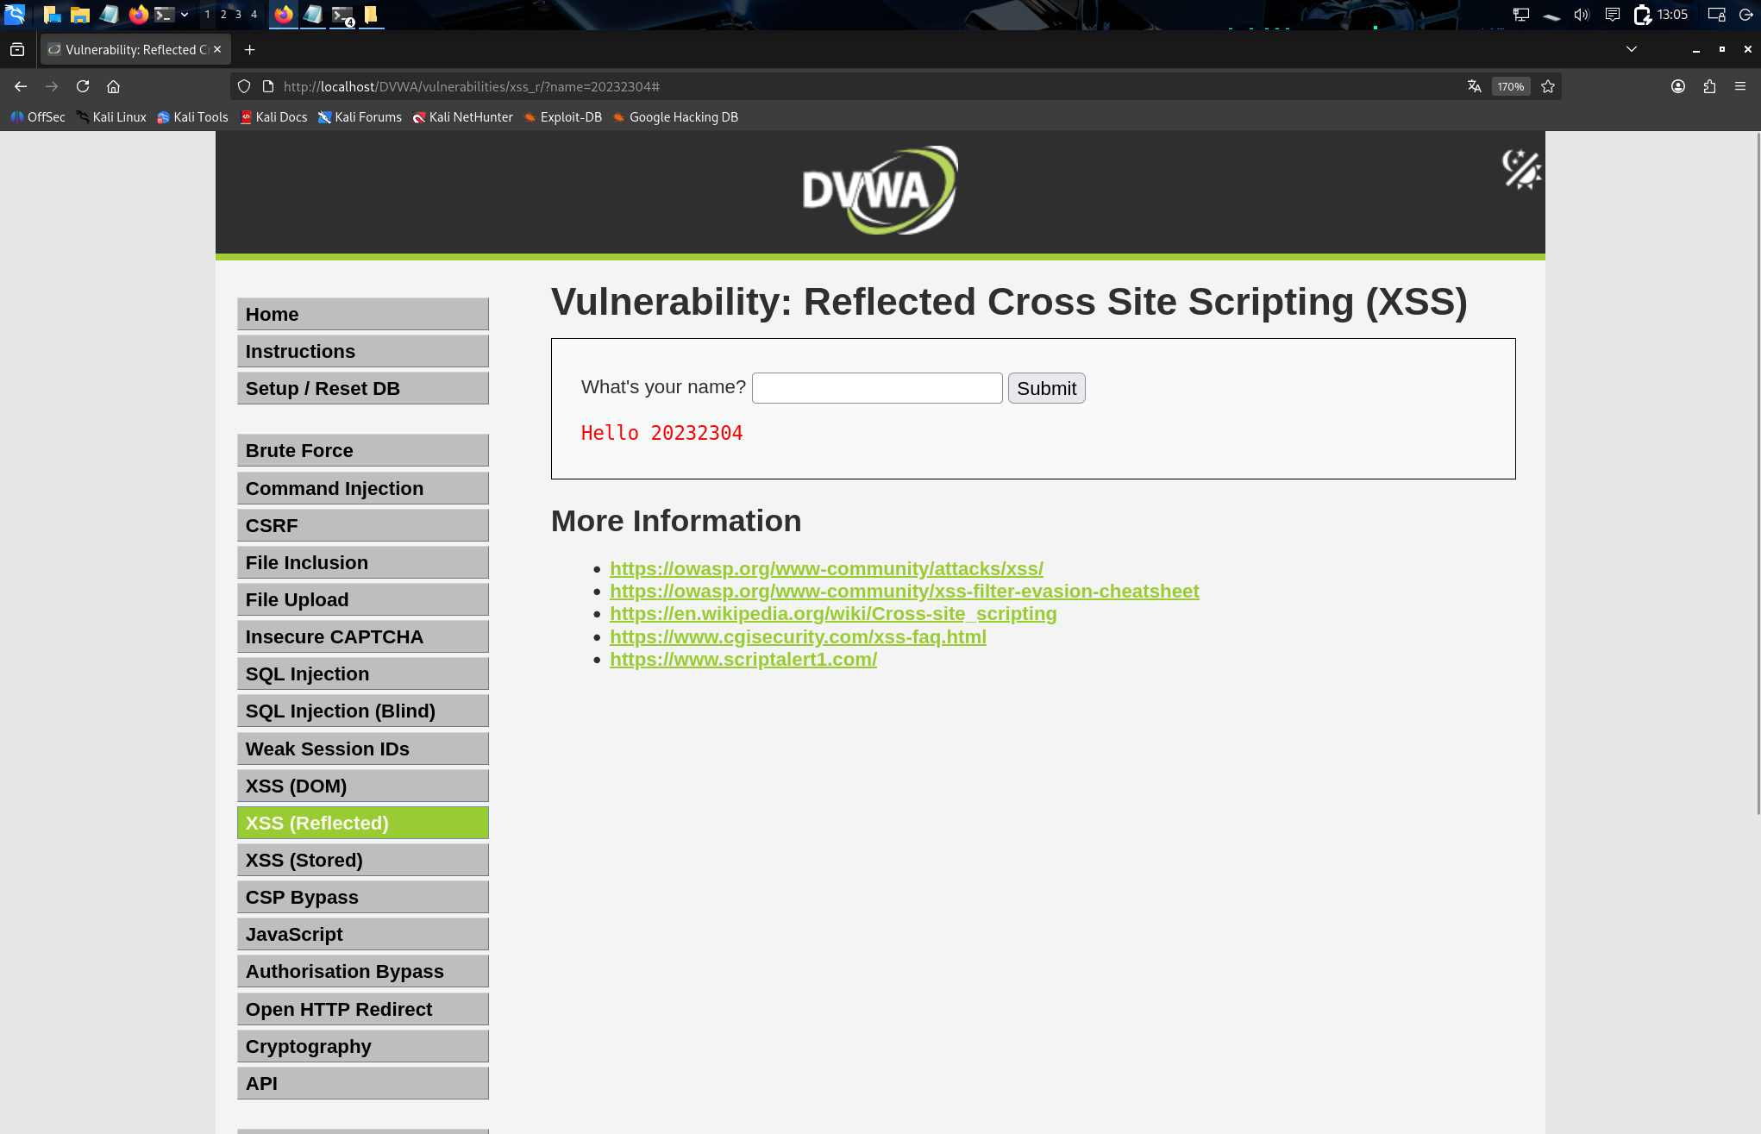This screenshot has height=1134, width=1761.
Task: Focus the What's your name field
Action: 876,388
